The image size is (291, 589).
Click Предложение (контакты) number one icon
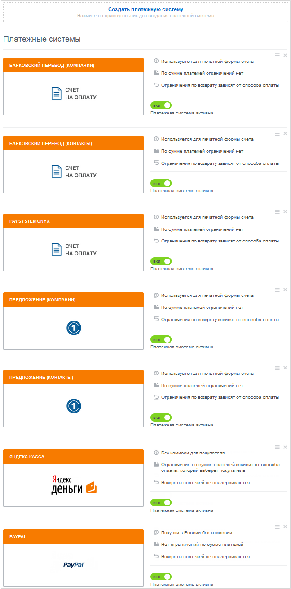[x=74, y=406]
